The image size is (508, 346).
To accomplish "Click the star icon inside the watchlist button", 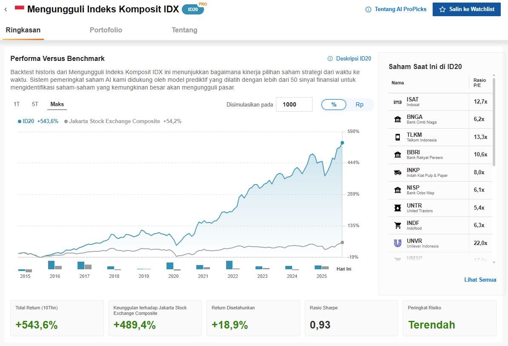I will point(443,9).
